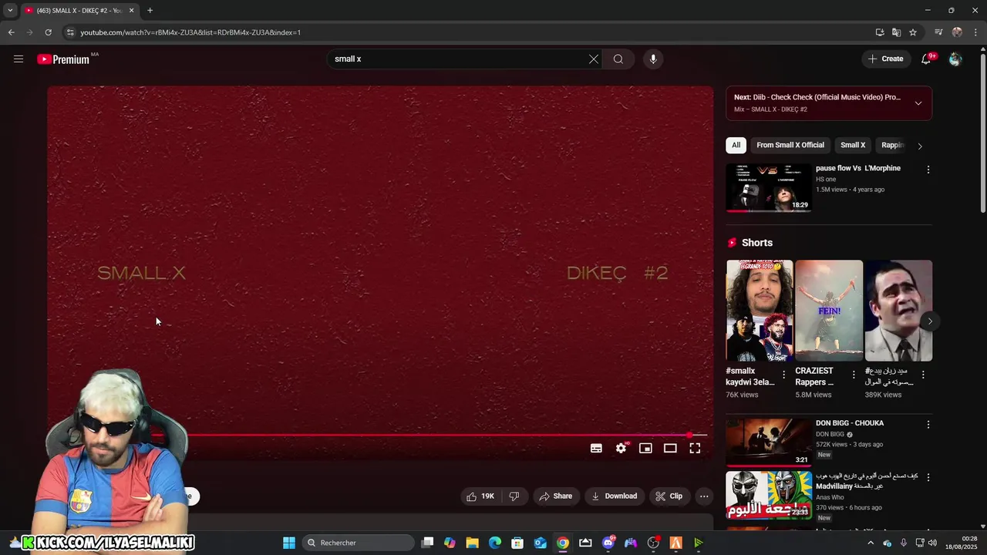Open short with 389K views thumbnail
The height and width of the screenshot is (555, 987).
coord(898,311)
